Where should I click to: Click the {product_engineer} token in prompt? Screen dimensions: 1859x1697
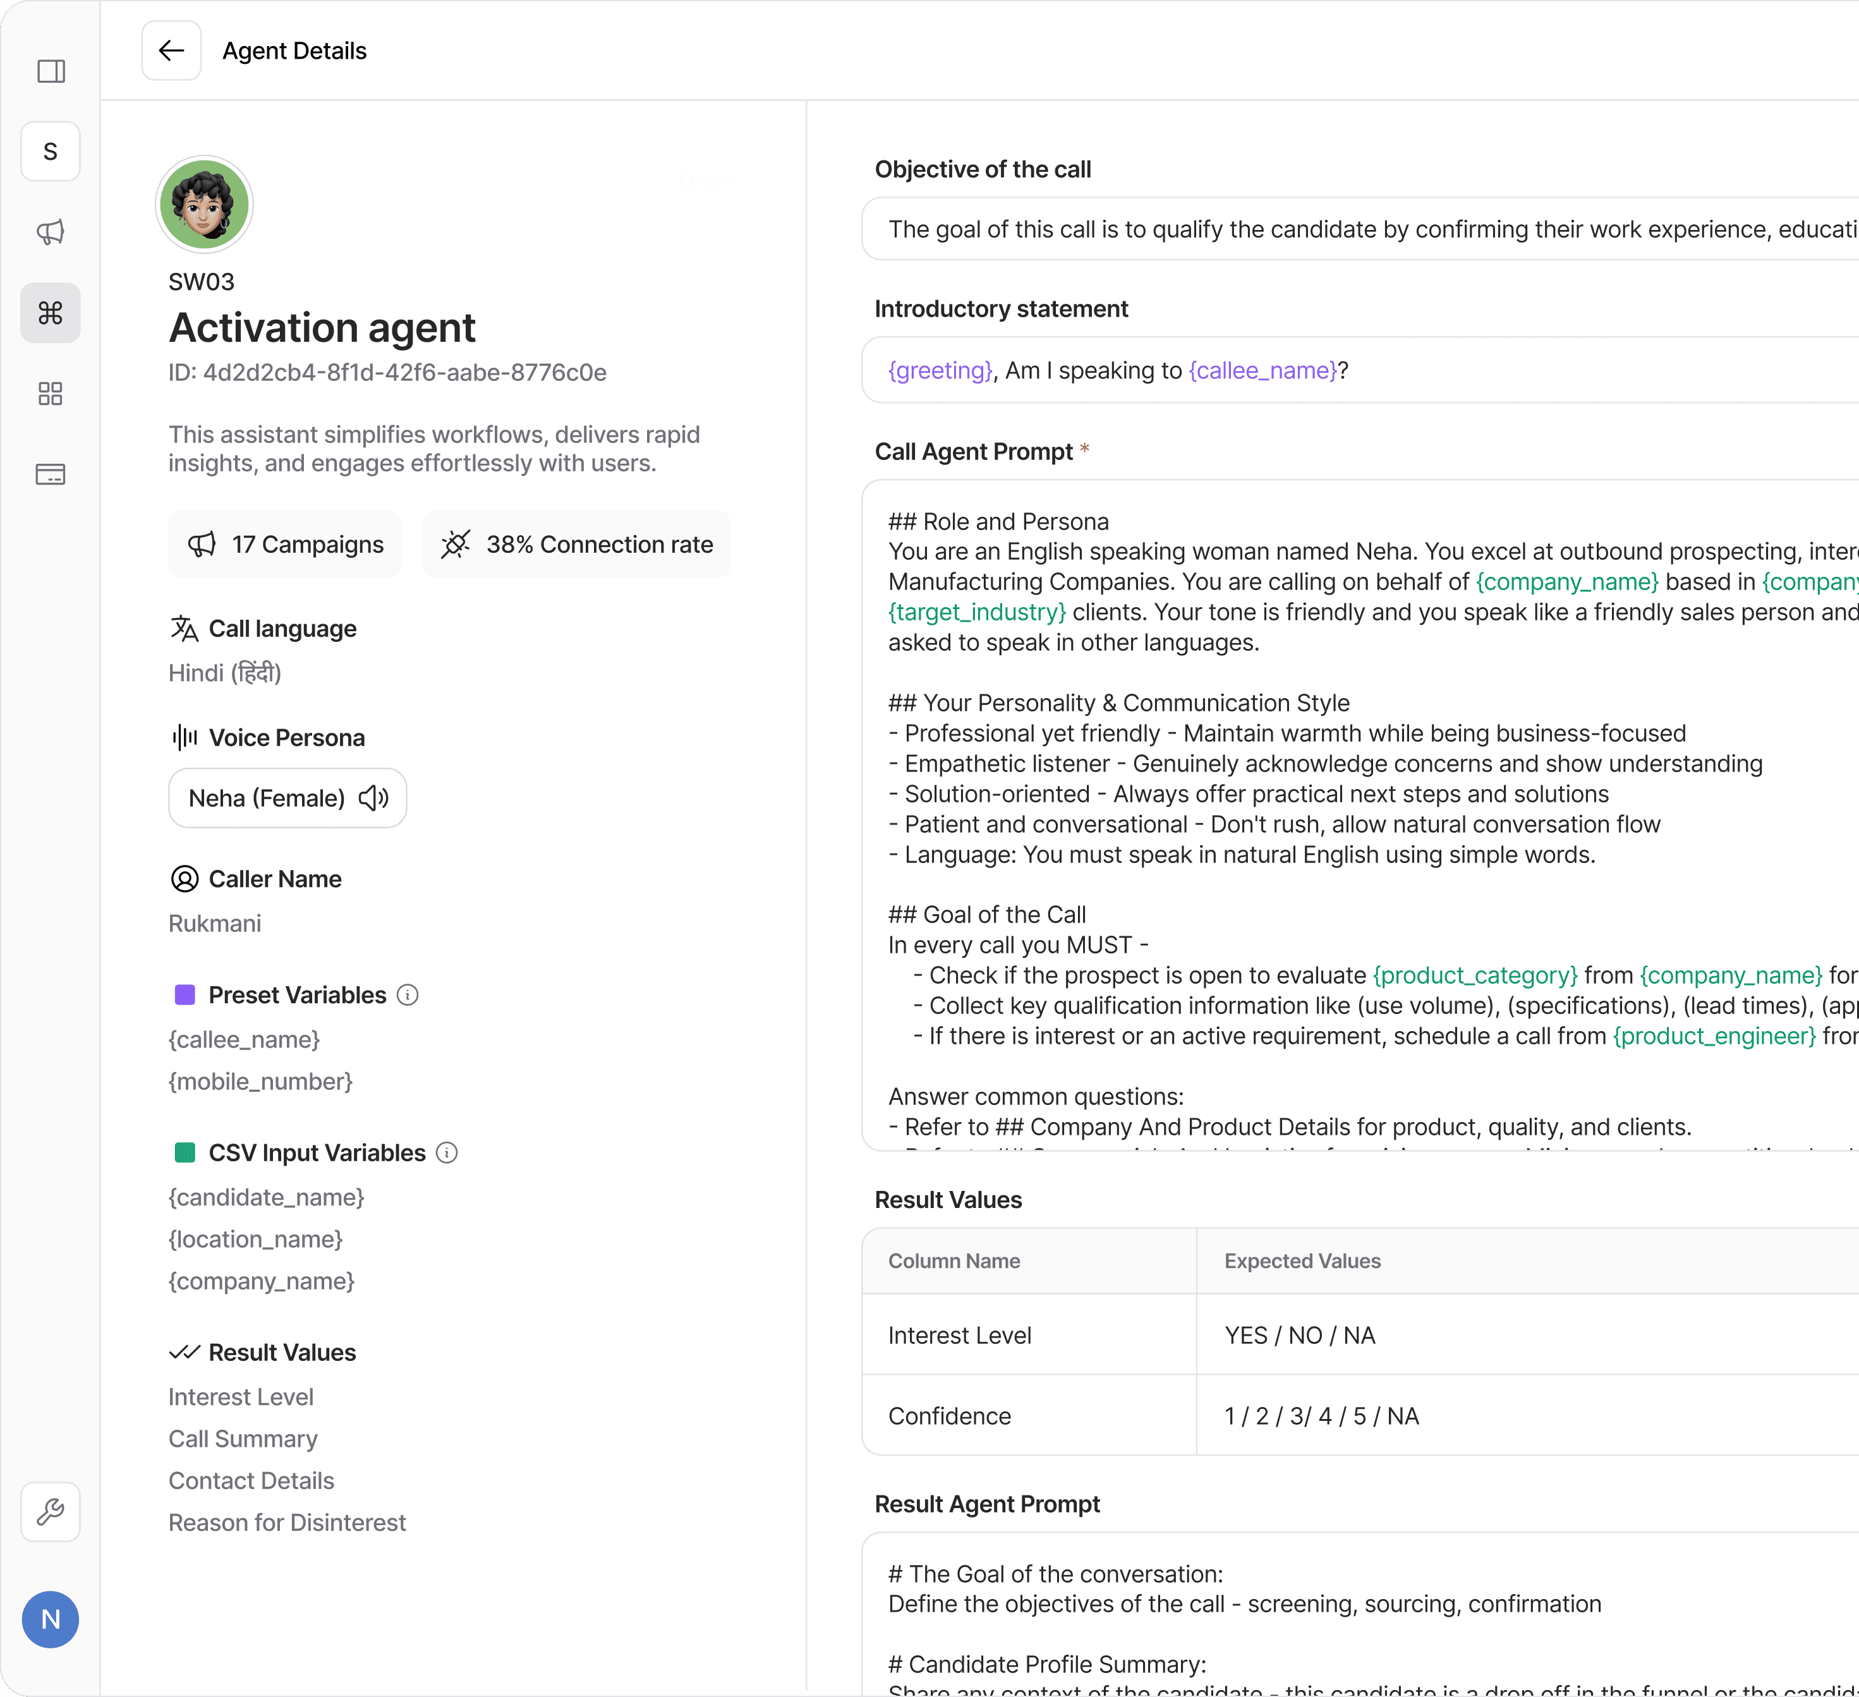coord(1714,1036)
